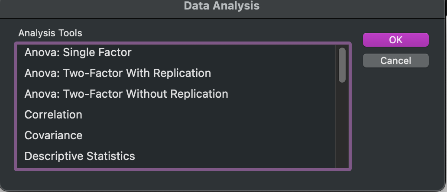
Task: Click blank row space right of Correlation
Action: 208,115
